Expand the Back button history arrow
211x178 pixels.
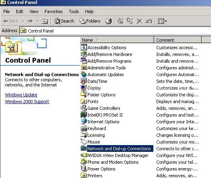[23, 21]
